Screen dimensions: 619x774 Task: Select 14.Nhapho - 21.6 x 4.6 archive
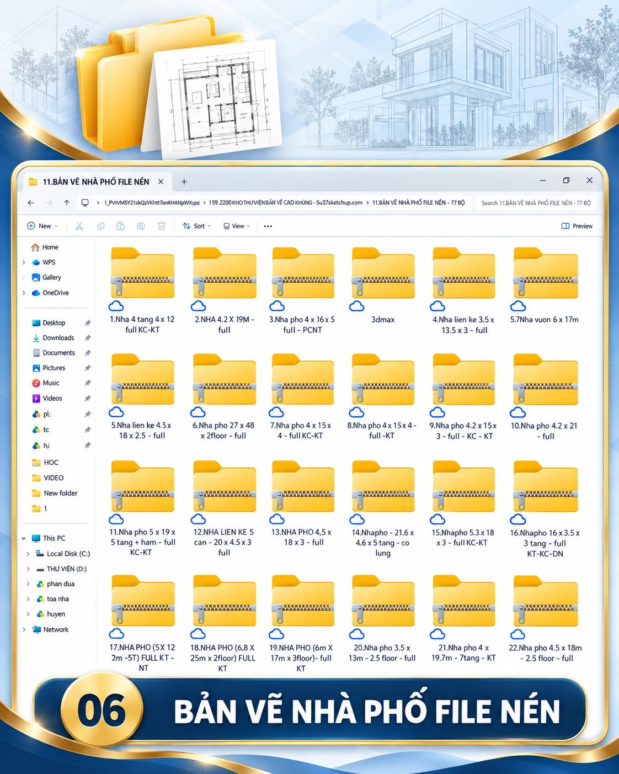coord(383,510)
